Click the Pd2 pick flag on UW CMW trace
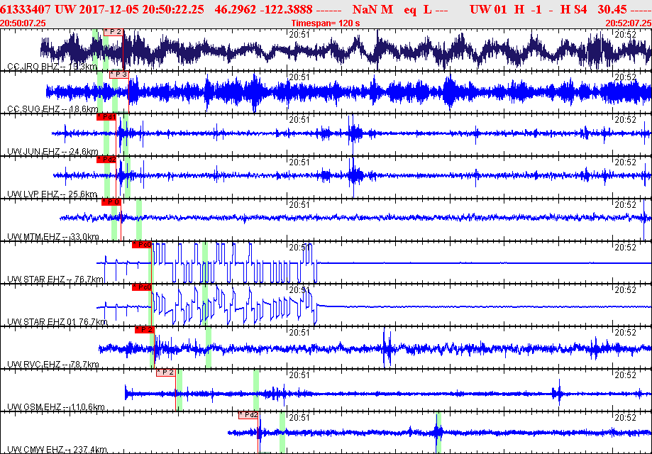Screen dimensions: 652x454 (248, 415)
